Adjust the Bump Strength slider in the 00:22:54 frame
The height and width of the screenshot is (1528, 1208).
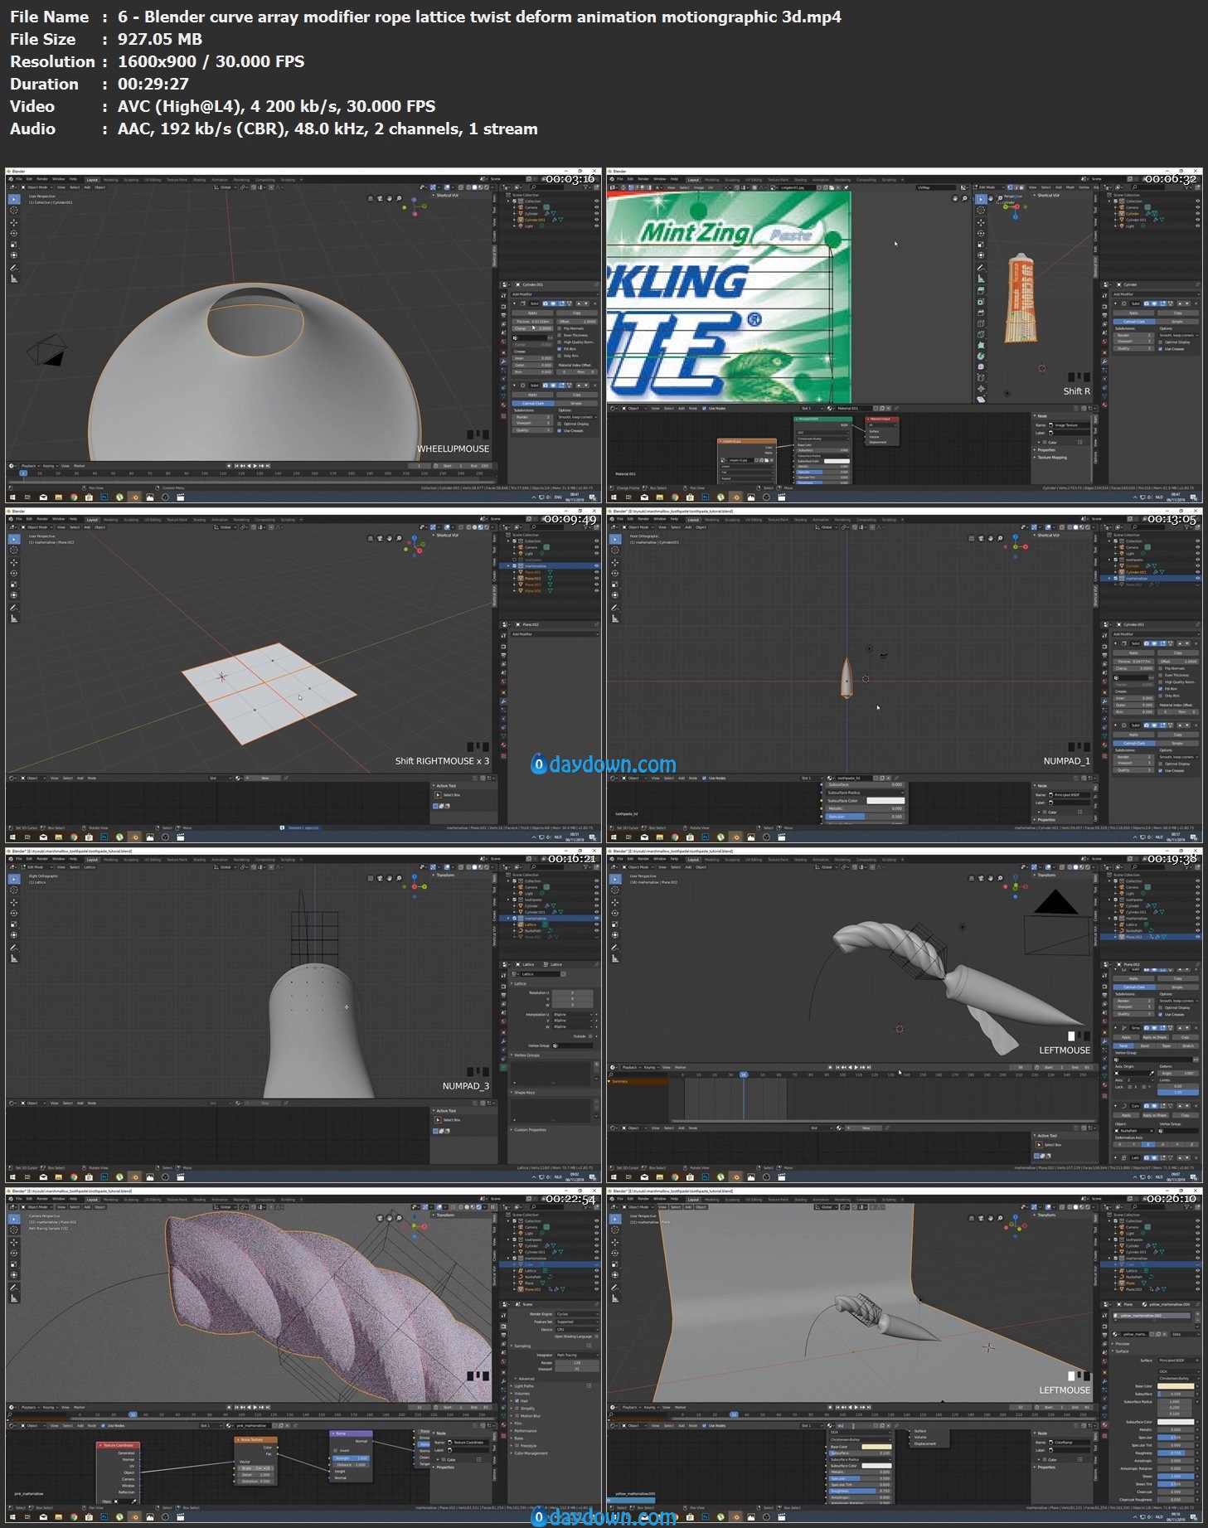point(352,1458)
